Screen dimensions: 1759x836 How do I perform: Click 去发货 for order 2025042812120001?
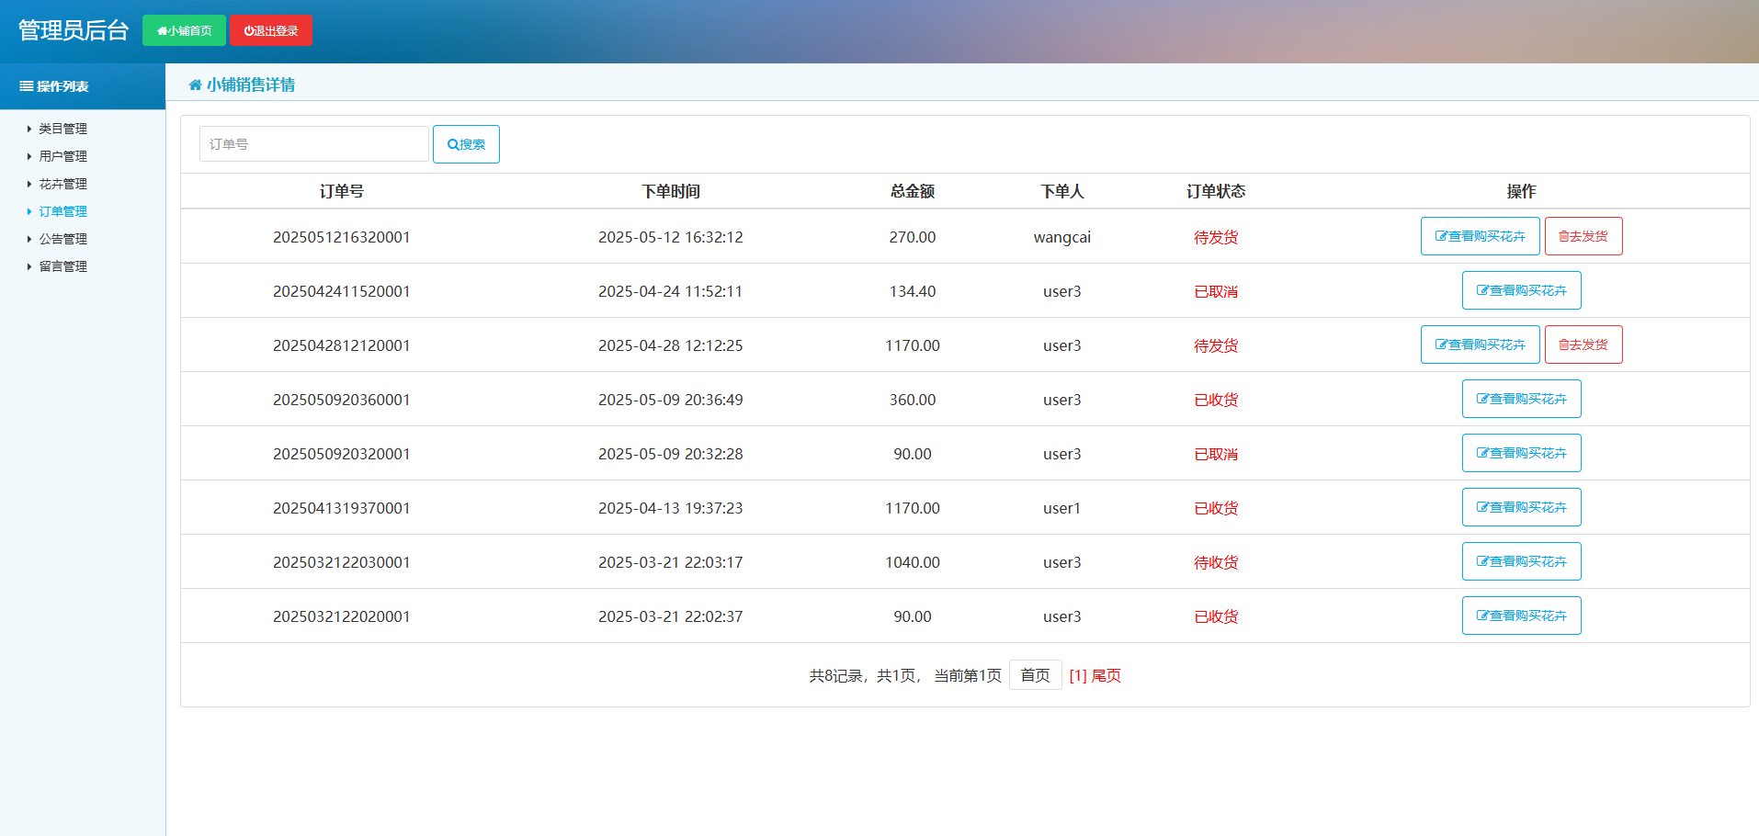point(1583,345)
